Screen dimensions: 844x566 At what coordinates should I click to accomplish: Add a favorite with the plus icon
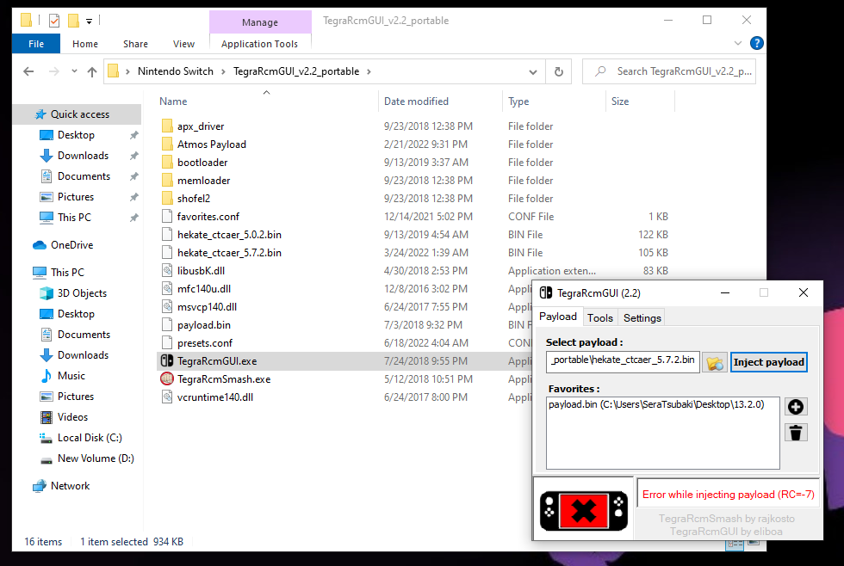click(796, 407)
